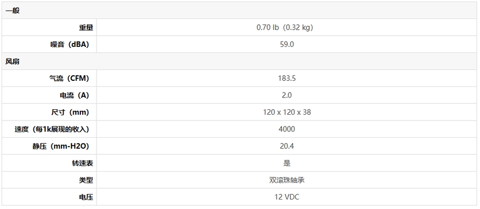Select the 速度 label cell
The height and width of the screenshot is (209, 480).
click(x=49, y=129)
